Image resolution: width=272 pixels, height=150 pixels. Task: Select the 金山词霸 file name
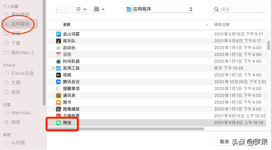(71, 34)
